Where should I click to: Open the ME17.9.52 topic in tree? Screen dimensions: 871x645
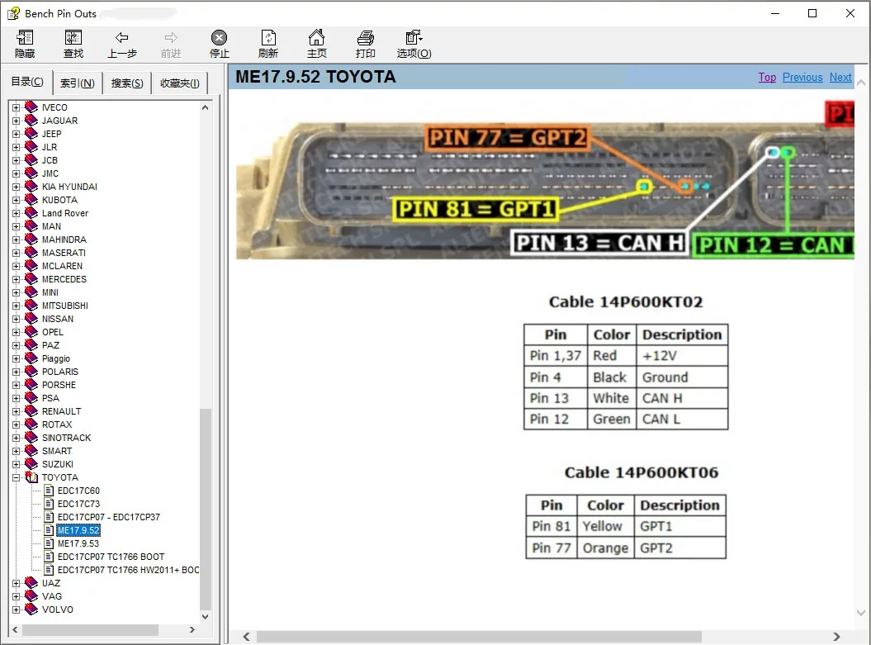(78, 530)
